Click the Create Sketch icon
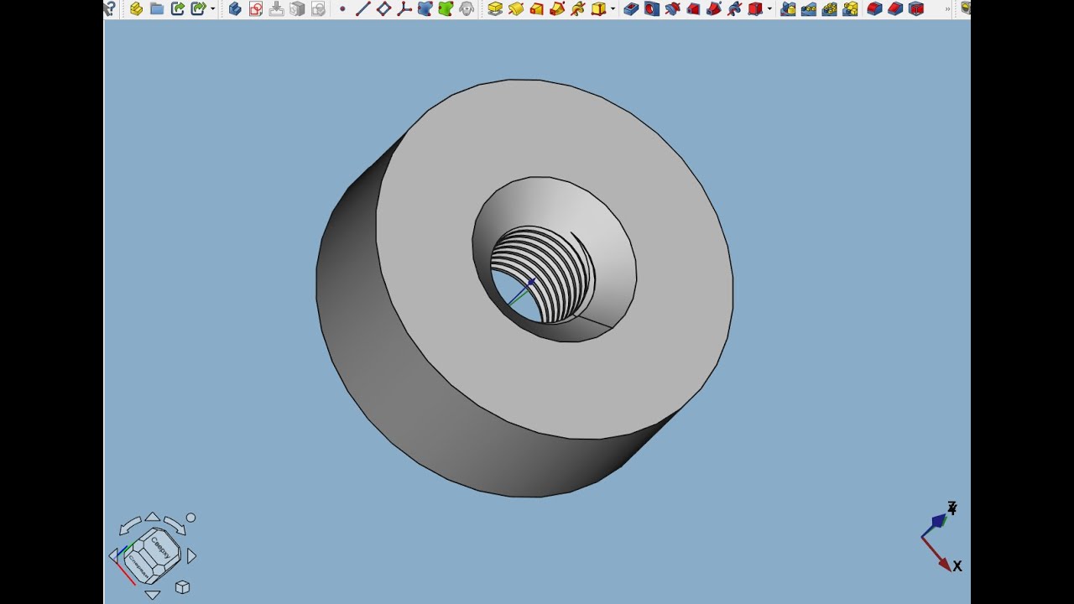The height and width of the screenshot is (604, 1074). coord(256,8)
